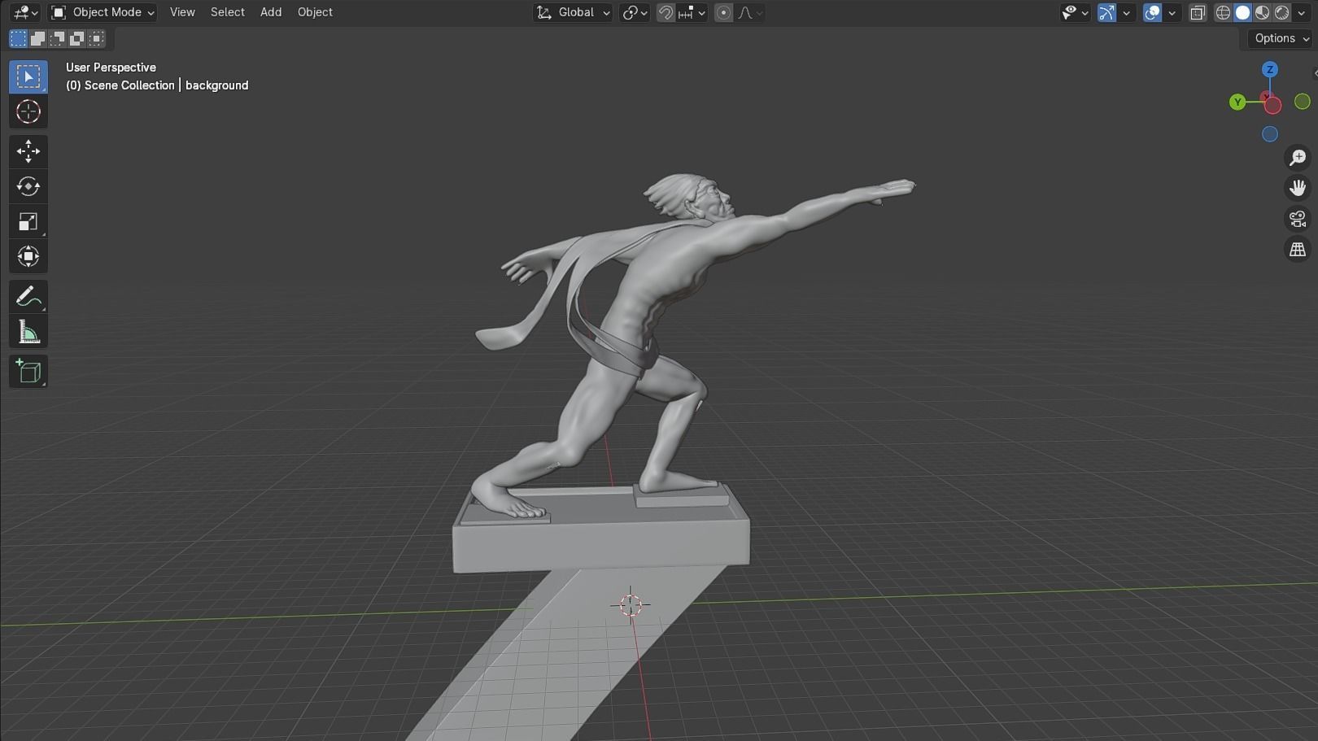
Task: Open the Object menu
Action: click(315, 12)
